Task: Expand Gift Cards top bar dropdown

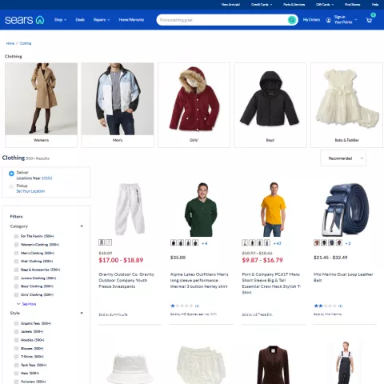Action: pyautogui.click(x=325, y=5)
